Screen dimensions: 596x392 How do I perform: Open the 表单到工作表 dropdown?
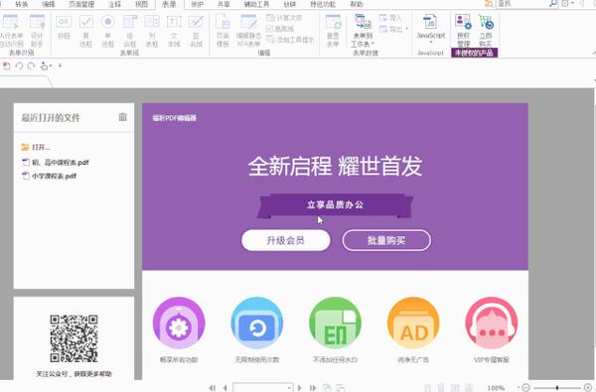tap(363, 31)
